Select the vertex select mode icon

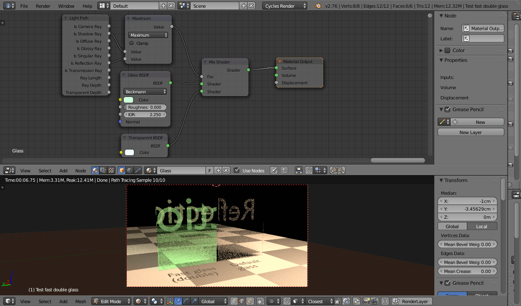(234, 301)
